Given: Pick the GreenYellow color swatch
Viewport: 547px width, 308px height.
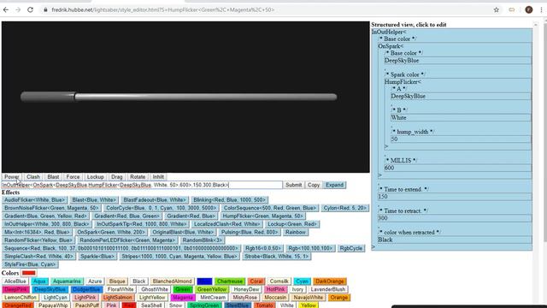Looking at the screenshot, I should 212,289.
